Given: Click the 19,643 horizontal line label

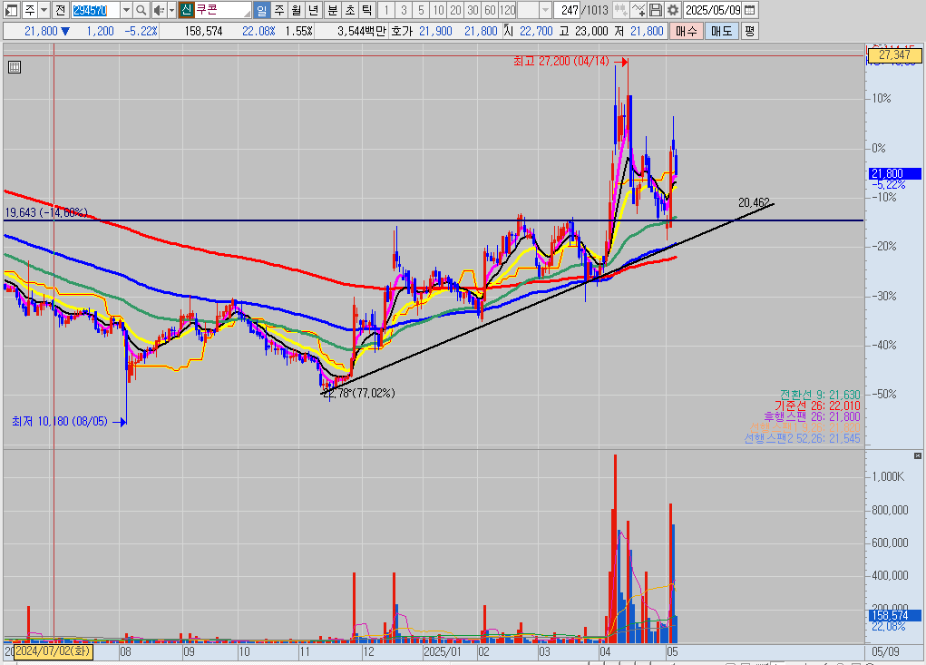Looking at the screenshot, I should pyautogui.click(x=46, y=212).
